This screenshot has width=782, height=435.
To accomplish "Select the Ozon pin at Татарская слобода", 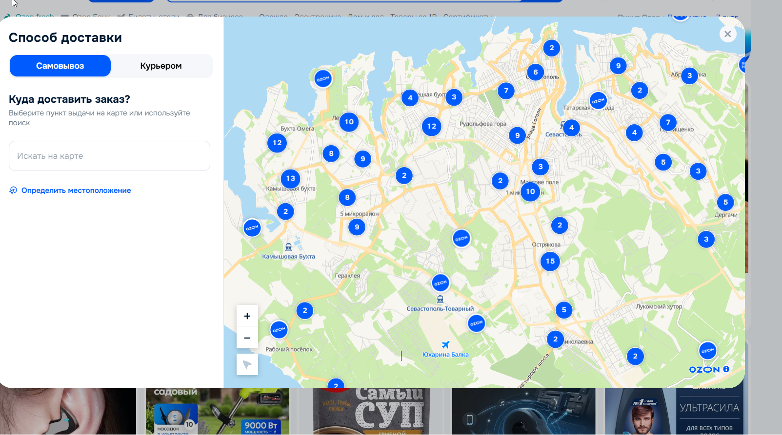I will coord(598,101).
